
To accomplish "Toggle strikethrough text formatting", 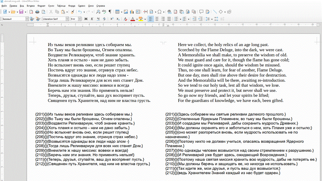I will coord(104,19).
